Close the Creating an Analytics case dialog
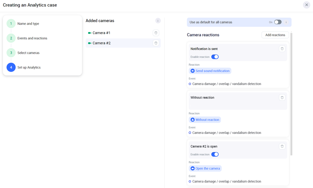 pyautogui.click(x=306, y=5)
